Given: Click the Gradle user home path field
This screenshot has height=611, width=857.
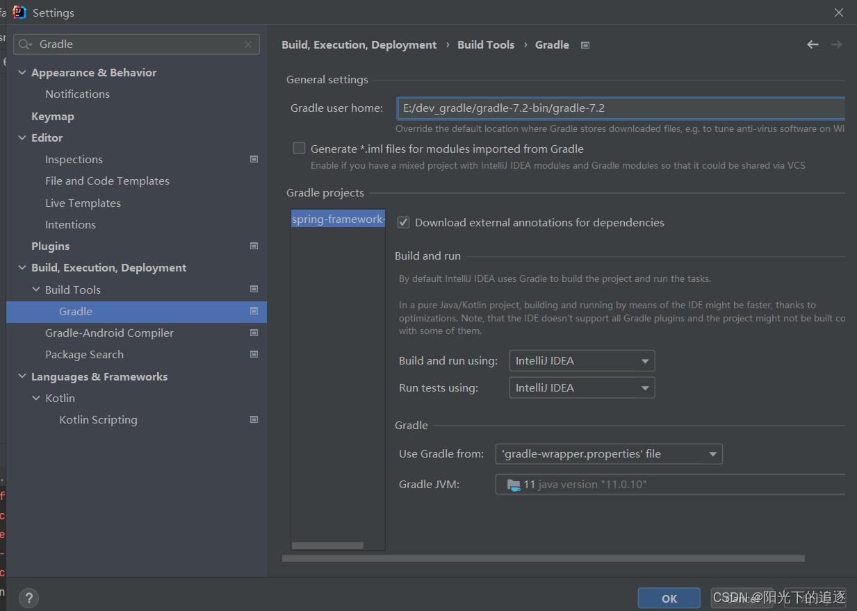Looking at the screenshot, I should pos(621,108).
